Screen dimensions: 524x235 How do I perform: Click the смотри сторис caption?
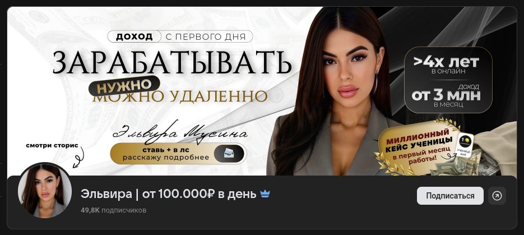[x=52, y=145]
